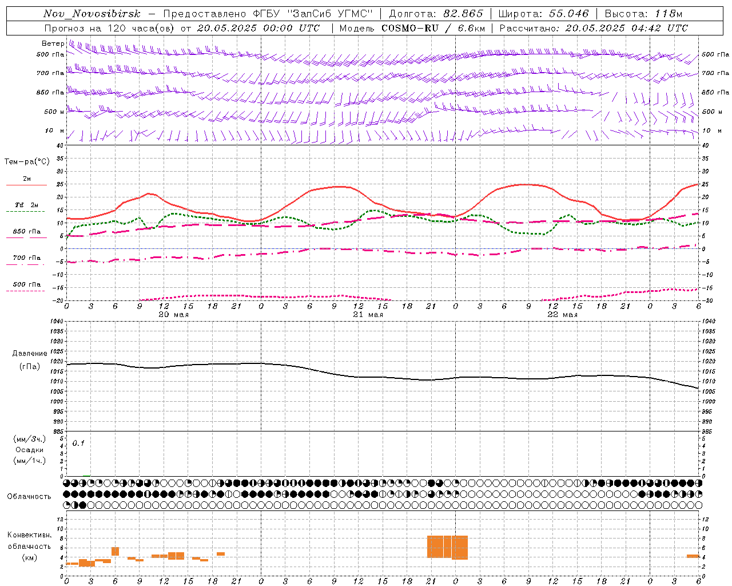Click the left '500 гПа' wind level label

pos(50,55)
